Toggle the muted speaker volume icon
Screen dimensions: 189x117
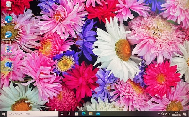point(166,114)
